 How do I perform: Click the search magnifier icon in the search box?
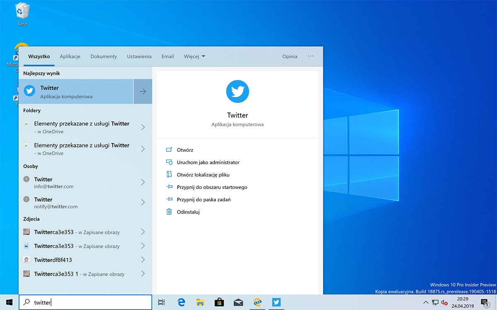[x=26, y=303]
